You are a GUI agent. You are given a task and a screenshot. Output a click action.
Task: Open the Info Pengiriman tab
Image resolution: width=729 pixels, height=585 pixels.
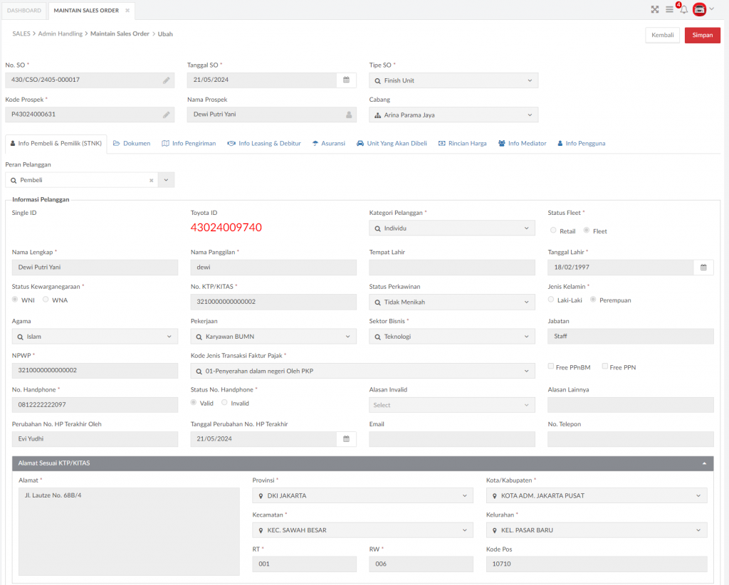pyautogui.click(x=189, y=144)
